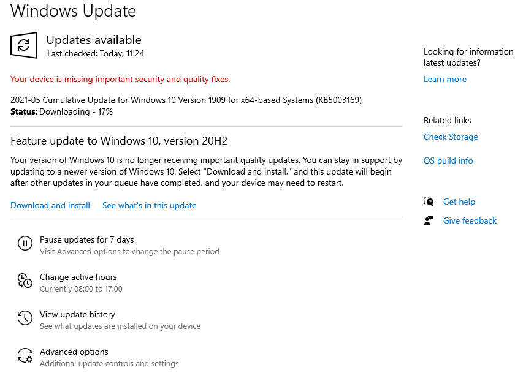Click the Give feedback link
Screen dimensions: 515x392
click(470, 220)
